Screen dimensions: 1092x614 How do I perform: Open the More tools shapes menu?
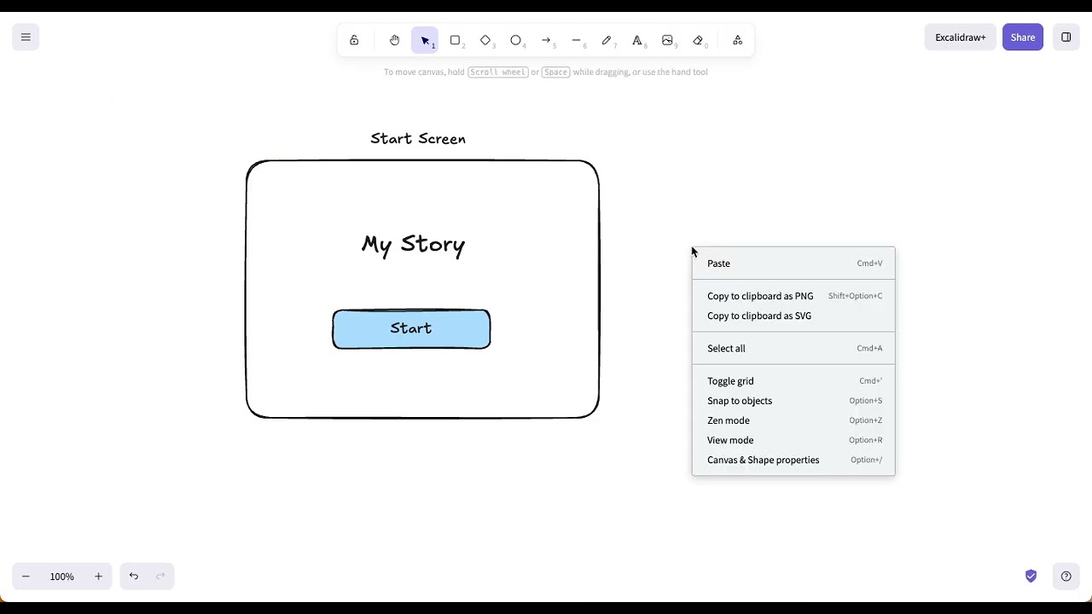coord(738,40)
